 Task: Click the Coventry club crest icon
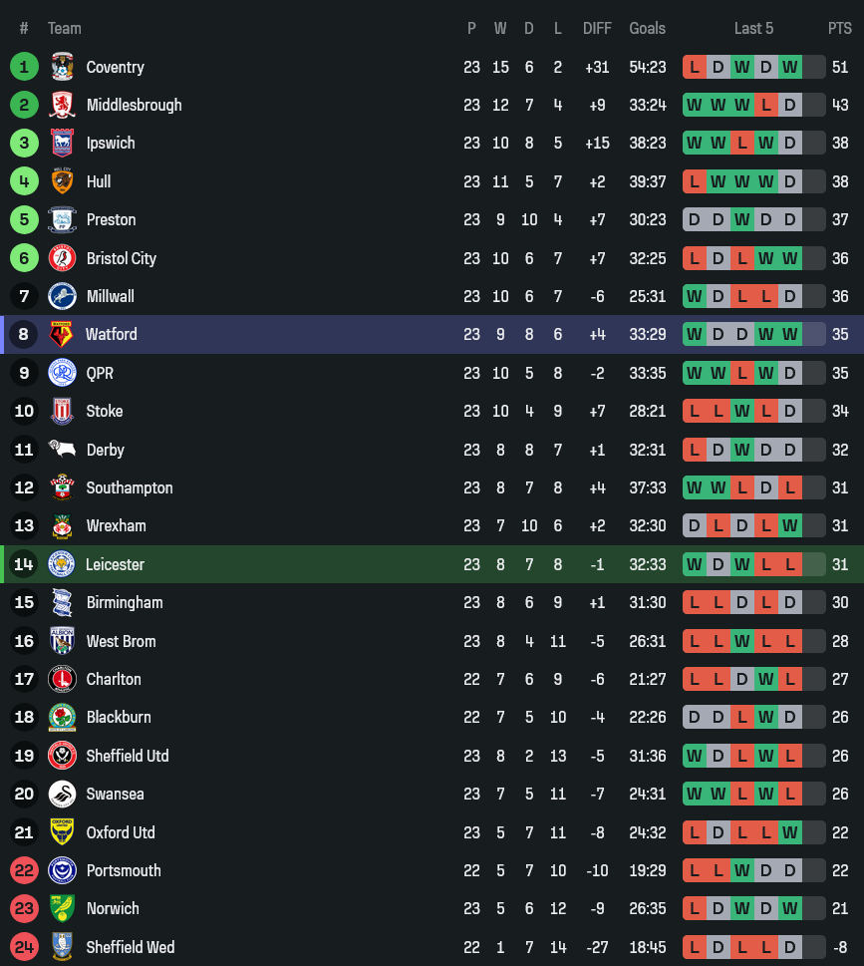[62, 67]
